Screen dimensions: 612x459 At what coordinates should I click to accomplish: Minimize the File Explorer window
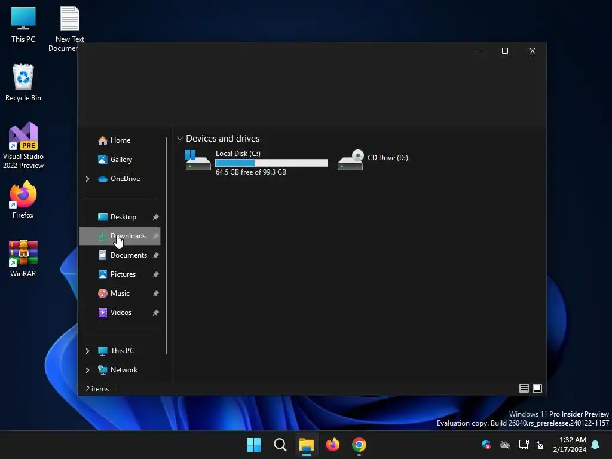coord(478,51)
